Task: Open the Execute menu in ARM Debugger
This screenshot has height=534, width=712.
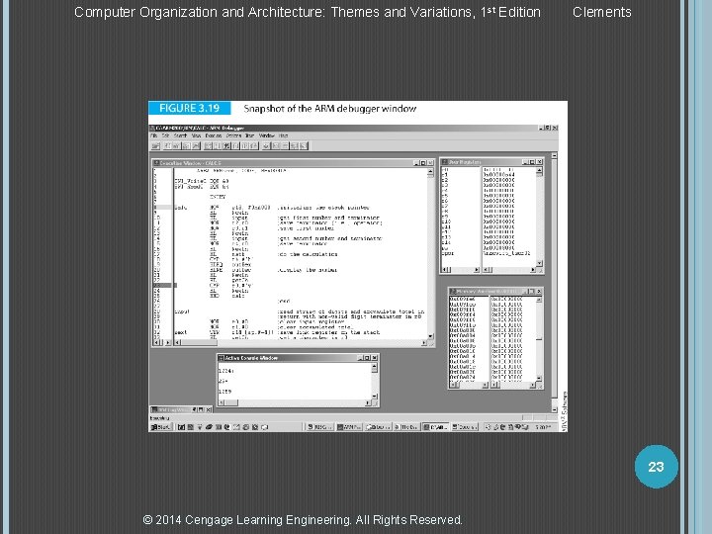Action: pos(214,135)
